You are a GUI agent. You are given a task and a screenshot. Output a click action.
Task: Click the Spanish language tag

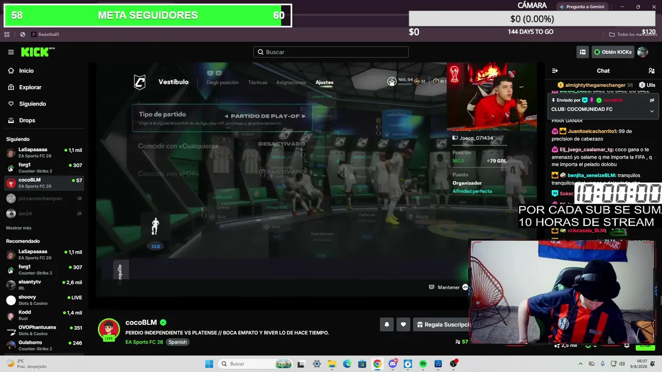177,342
